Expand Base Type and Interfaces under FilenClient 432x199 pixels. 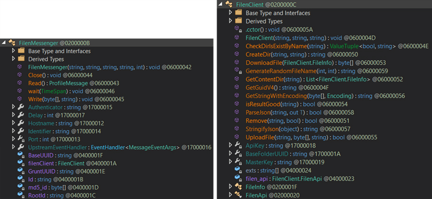pos(231,13)
